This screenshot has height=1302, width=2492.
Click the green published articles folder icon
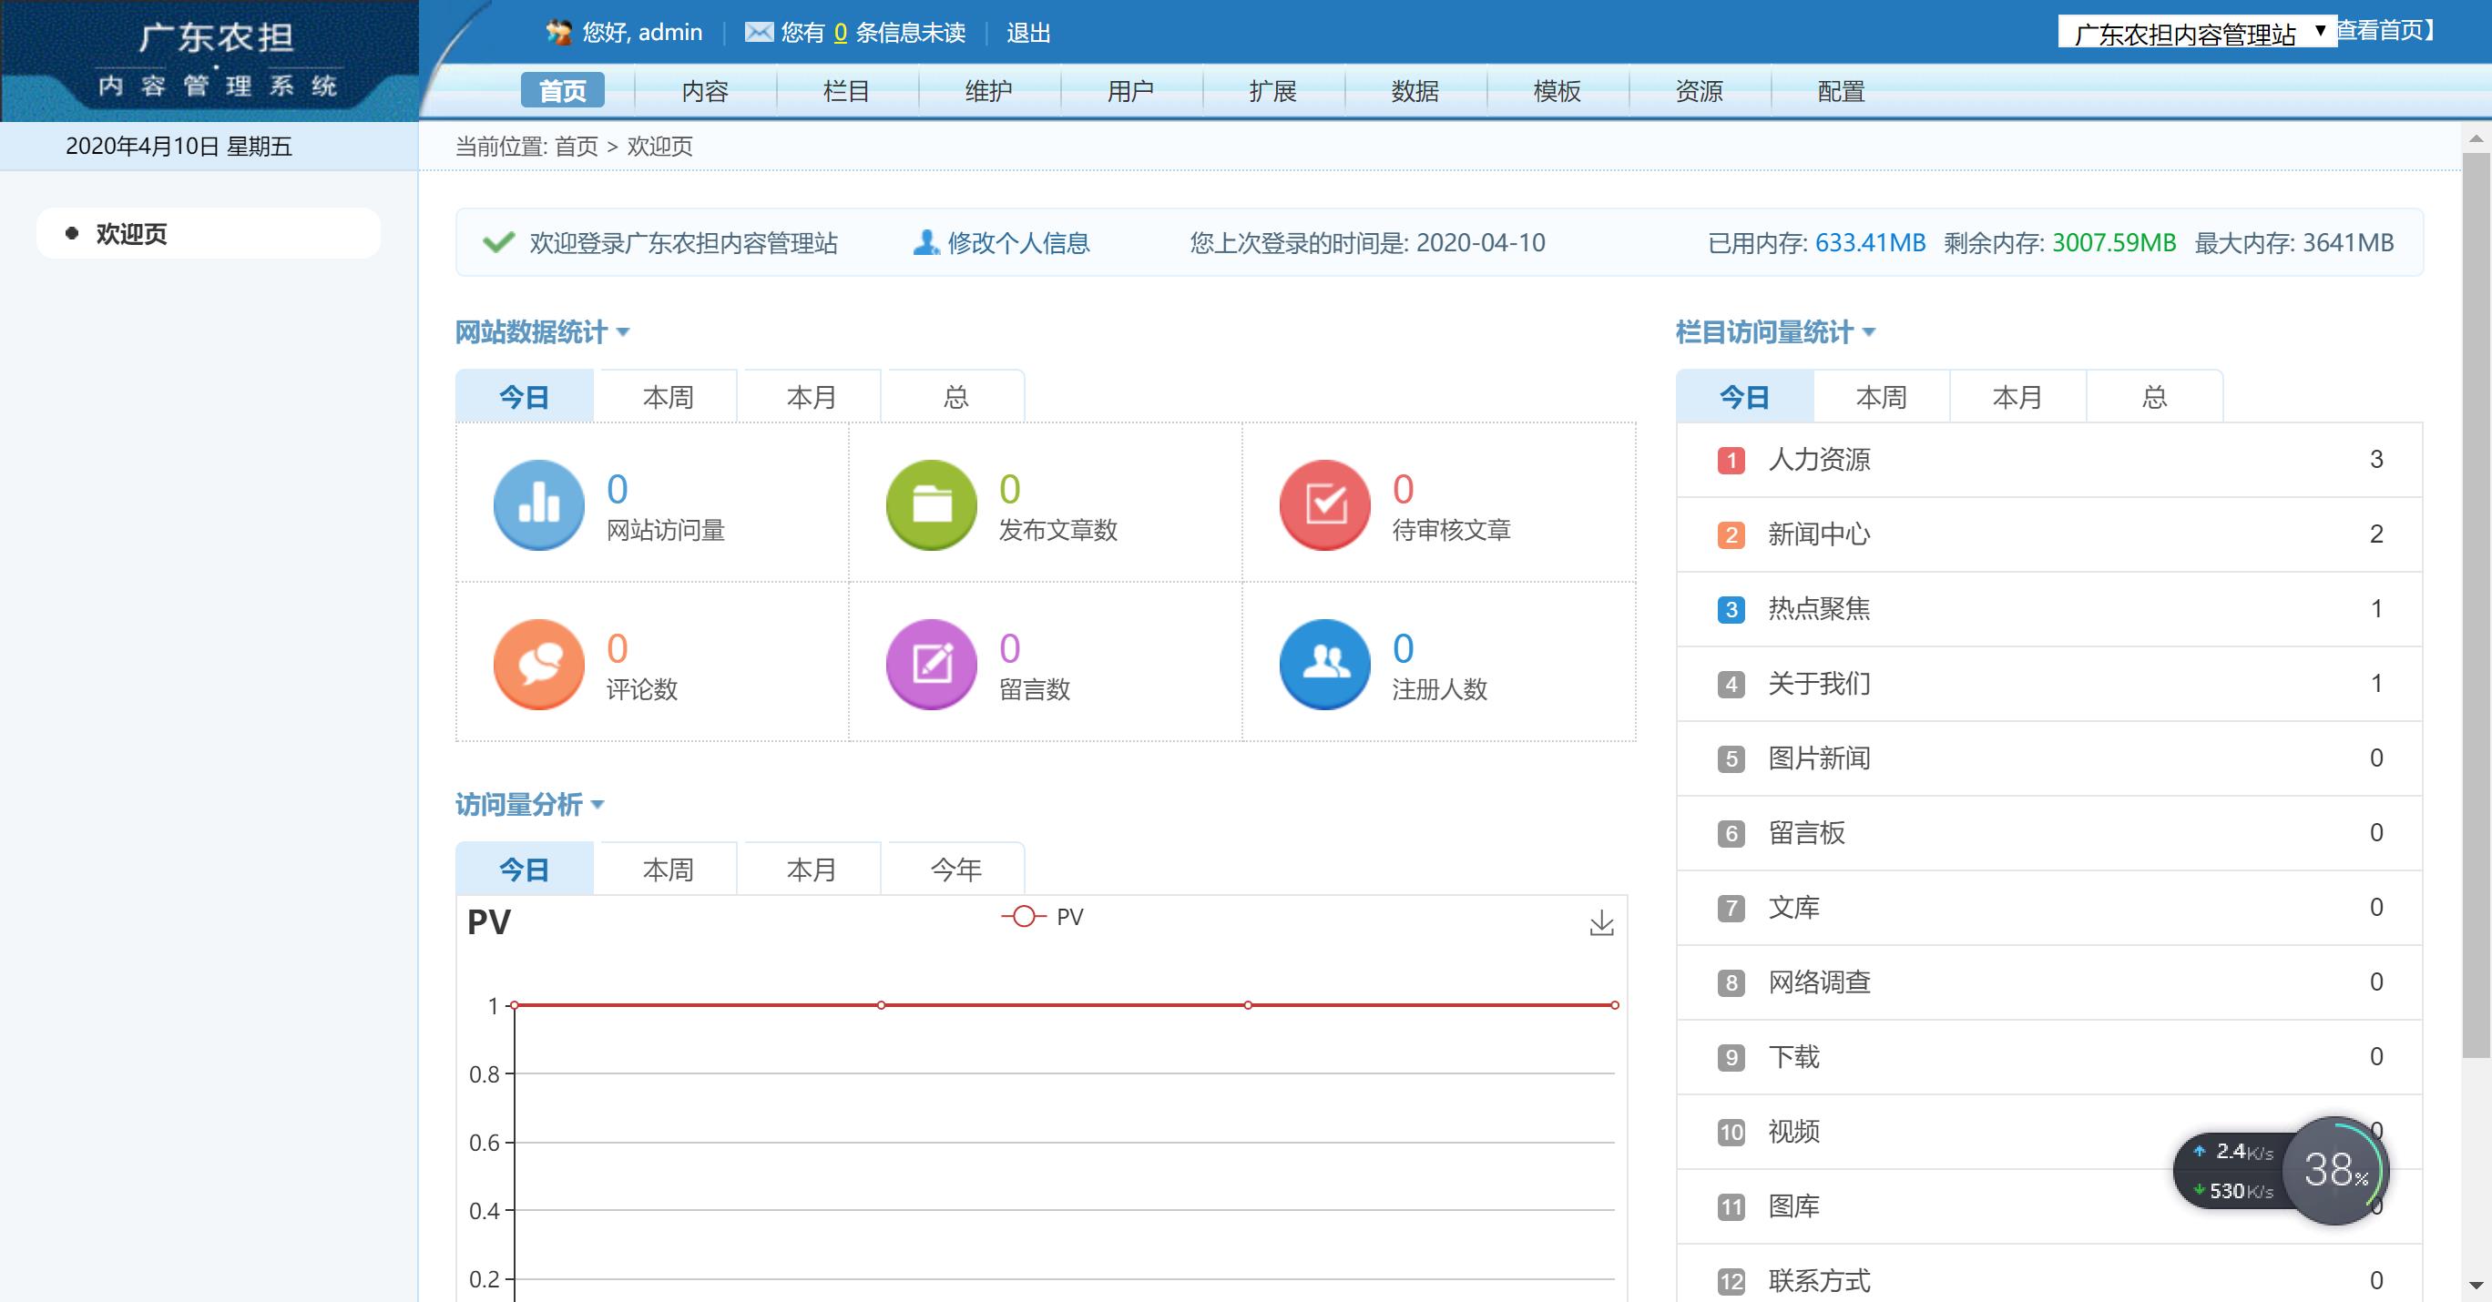point(932,504)
